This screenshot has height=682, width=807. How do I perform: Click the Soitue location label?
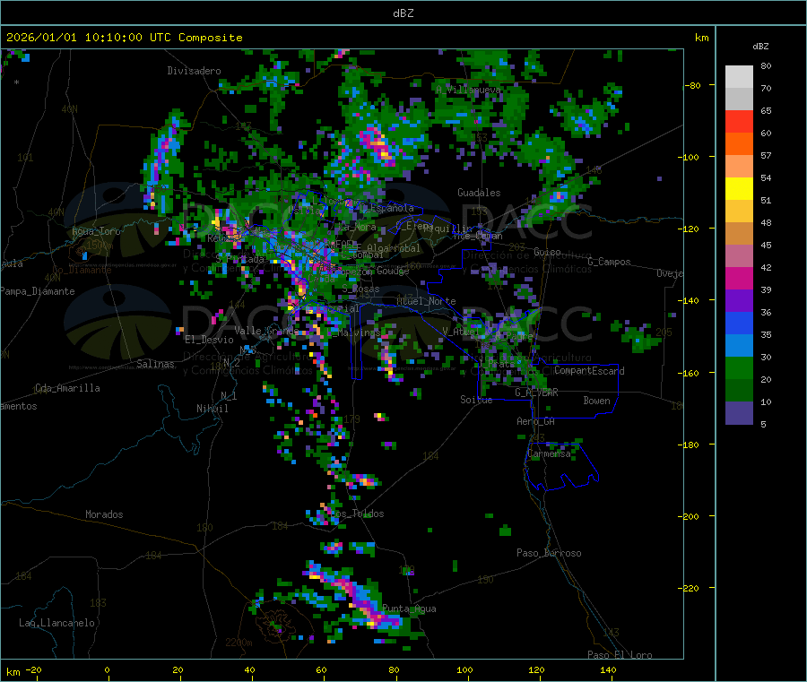(476, 400)
